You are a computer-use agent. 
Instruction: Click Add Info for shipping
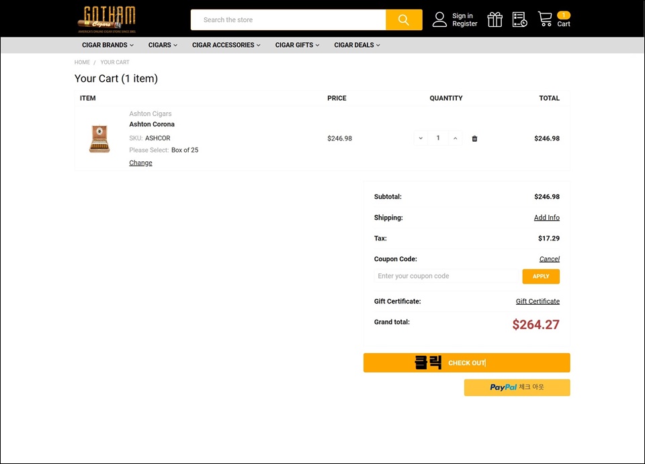point(547,218)
